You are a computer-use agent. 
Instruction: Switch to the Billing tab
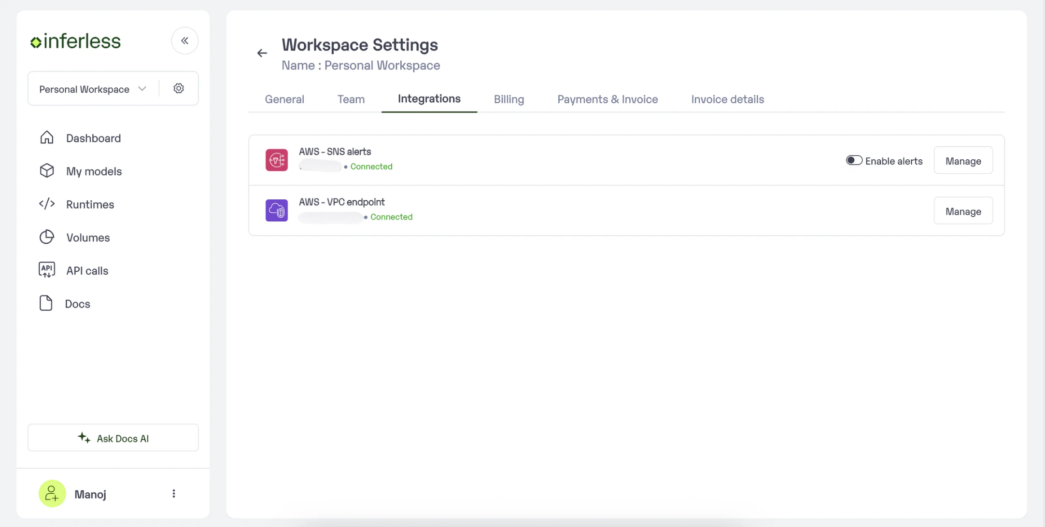coord(508,99)
